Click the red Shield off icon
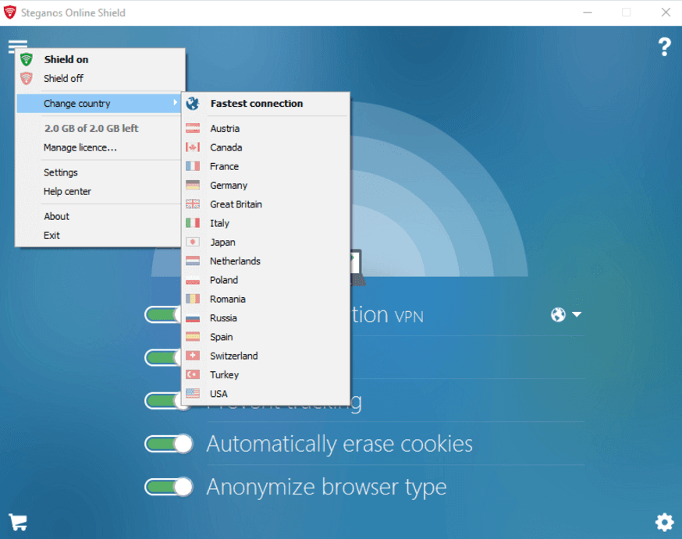This screenshot has width=682, height=539. [27, 78]
